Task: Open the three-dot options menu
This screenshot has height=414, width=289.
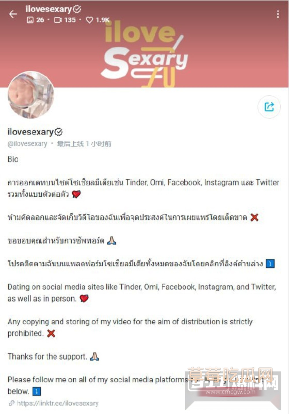Action: [x=278, y=14]
